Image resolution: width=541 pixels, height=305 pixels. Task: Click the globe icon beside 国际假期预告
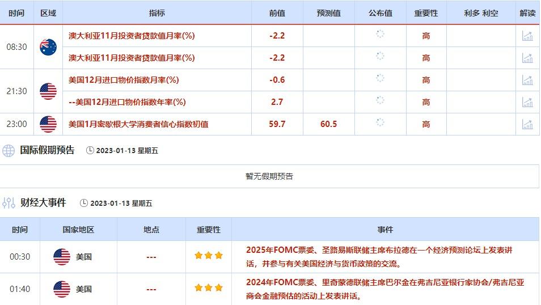tap(9, 150)
